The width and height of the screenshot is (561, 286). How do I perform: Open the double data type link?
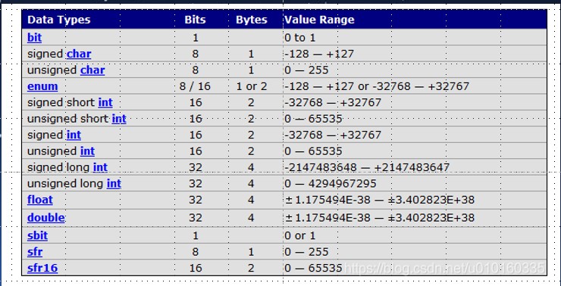coord(46,217)
